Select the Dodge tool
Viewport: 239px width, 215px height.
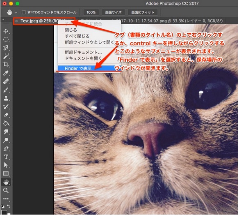[x=6, y=140]
